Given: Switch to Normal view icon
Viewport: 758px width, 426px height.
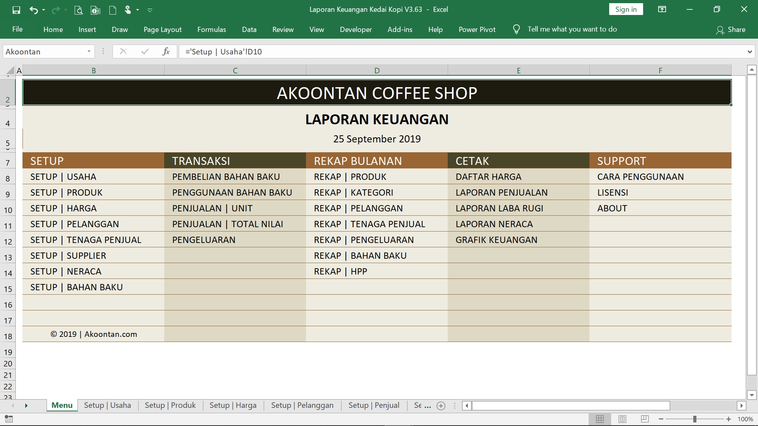Looking at the screenshot, I should [600, 419].
